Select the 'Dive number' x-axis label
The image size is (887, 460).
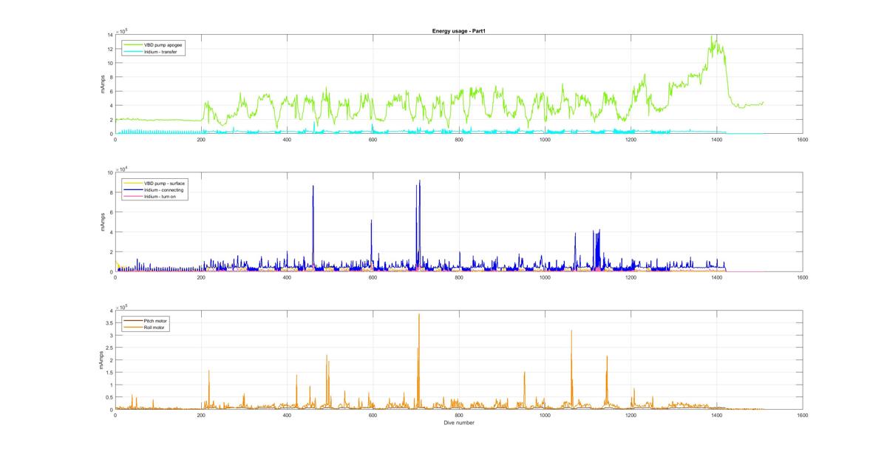tap(459, 423)
